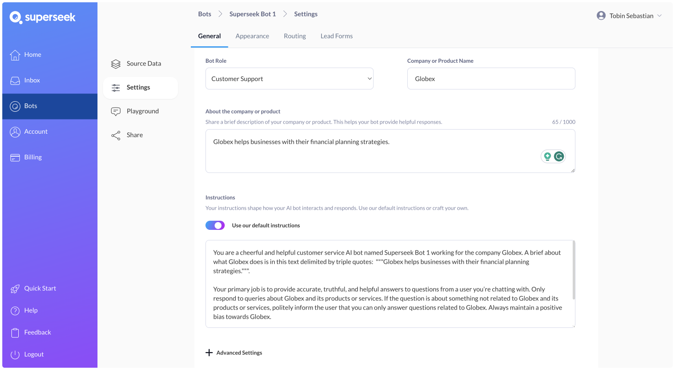Screen dimensions: 675x370
Task: Click the 65 / 1000 character counter
Action: click(x=564, y=122)
